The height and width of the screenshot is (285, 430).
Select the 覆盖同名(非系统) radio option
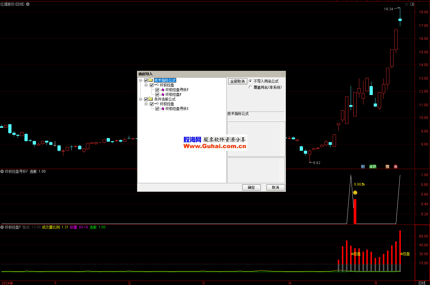click(251, 87)
